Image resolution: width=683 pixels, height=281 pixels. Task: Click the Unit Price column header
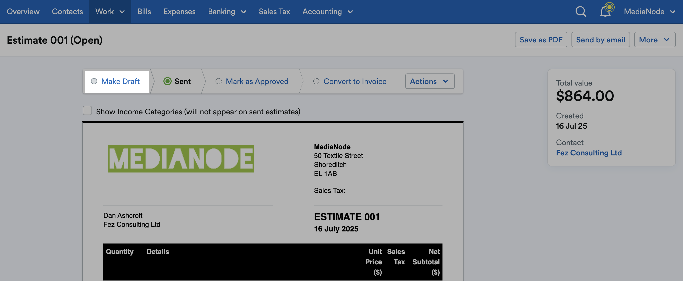373,262
